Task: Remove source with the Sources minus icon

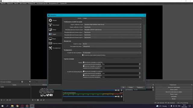Action: click(35, 100)
